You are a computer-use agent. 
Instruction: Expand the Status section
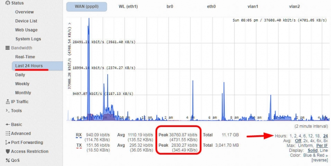tap(17, 3)
